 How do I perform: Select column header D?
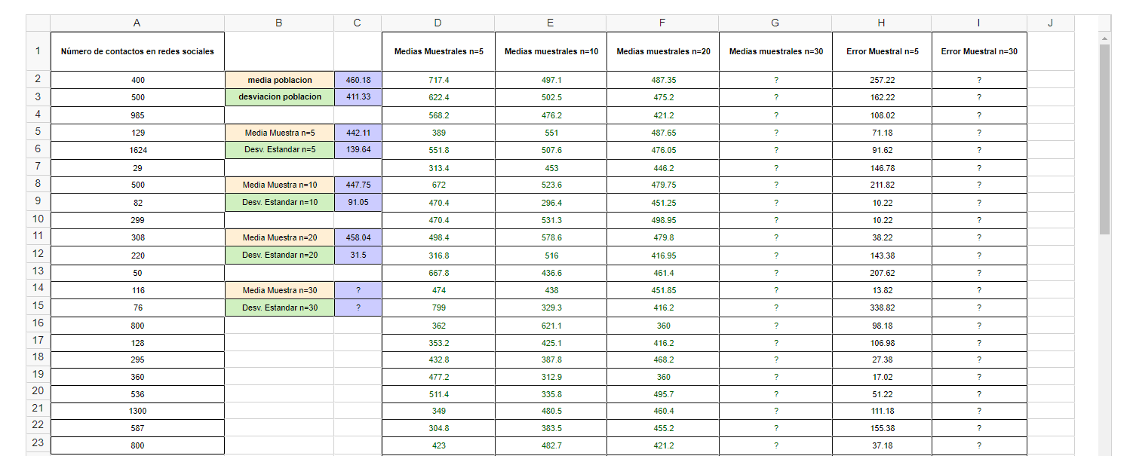tap(438, 23)
